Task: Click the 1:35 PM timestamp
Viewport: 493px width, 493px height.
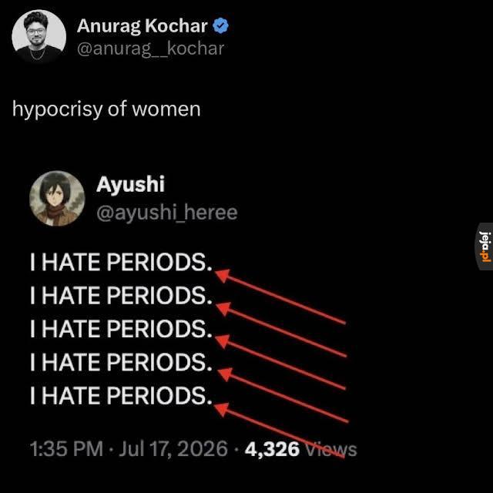Action: [67, 448]
